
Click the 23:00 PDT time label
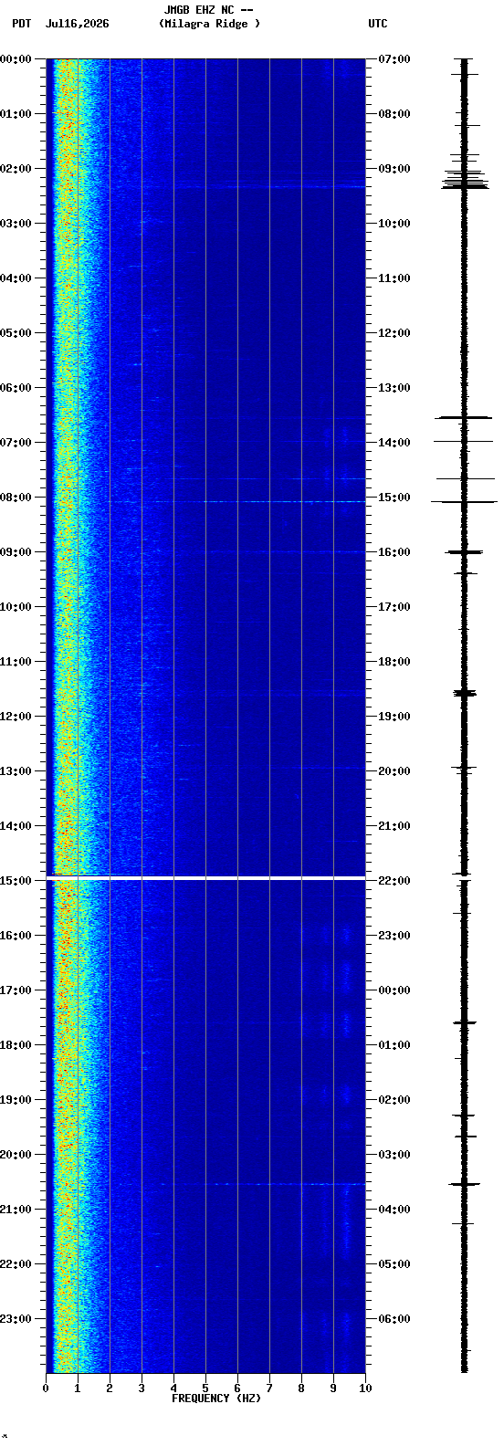pyautogui.click(x=16, y=1319)
